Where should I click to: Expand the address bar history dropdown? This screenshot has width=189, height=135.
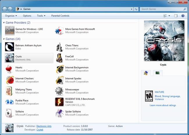coord(131,9)
